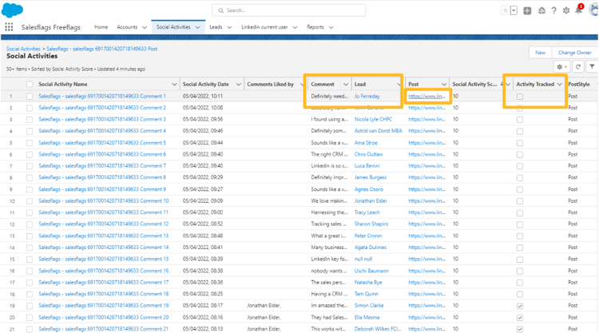Sort by the Comment column header
This screenshot has width=599, height=333.
click(323, 85)
